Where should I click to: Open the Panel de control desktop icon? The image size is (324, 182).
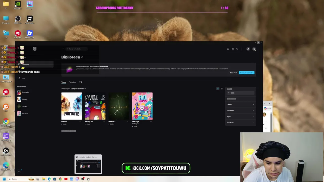(x=6, y=79)
